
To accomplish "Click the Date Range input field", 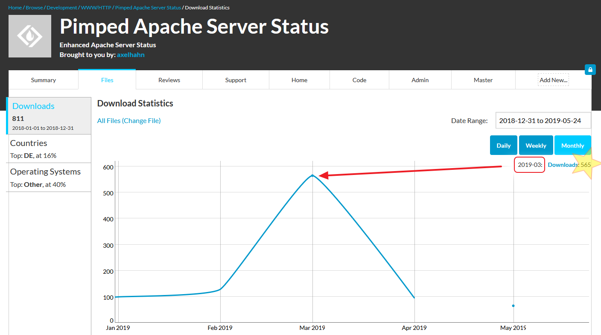I will [x=543, y=120].
